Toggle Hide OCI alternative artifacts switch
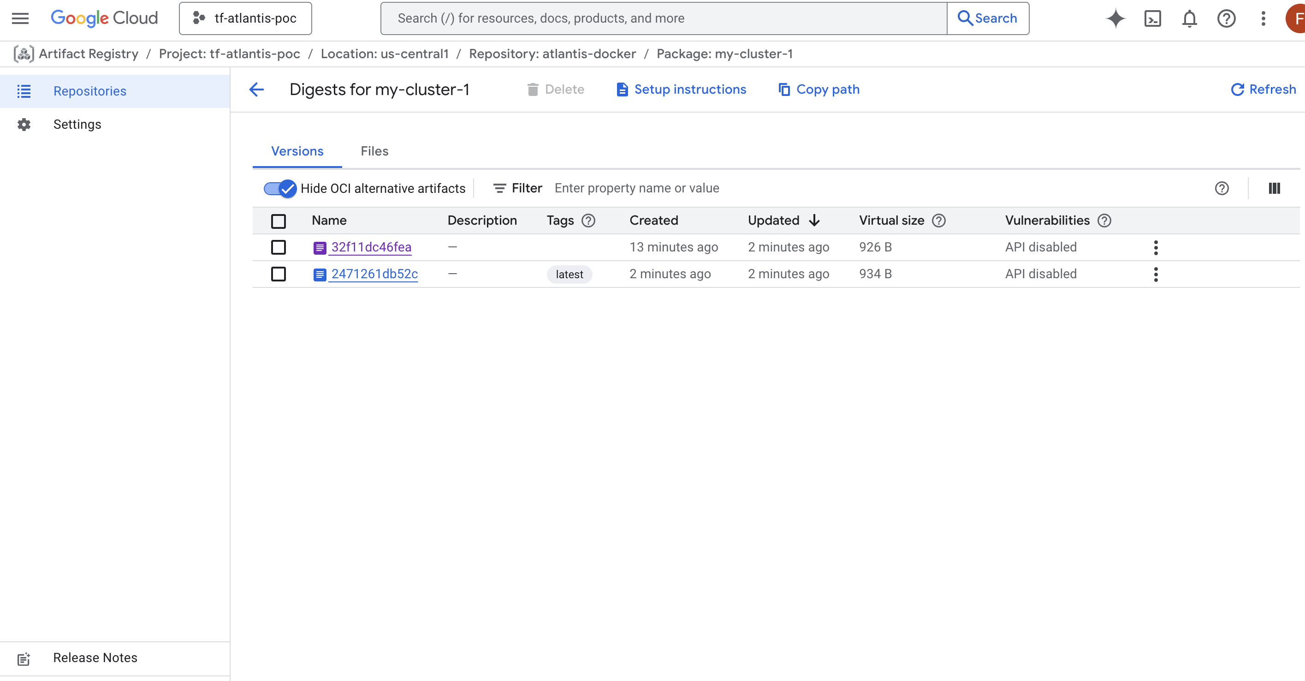This screenshot has width=1305, height=681. [x=280, y=189]
